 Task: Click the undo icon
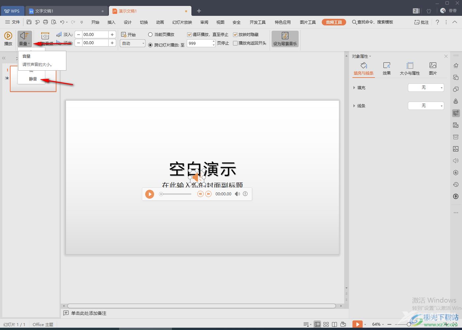point(62,22)
